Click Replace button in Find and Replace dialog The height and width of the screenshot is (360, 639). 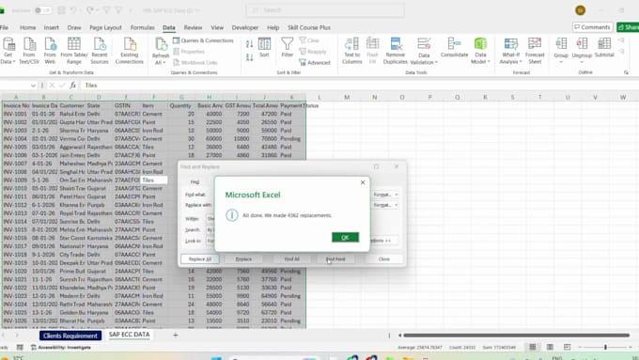[x=243, y=258]
